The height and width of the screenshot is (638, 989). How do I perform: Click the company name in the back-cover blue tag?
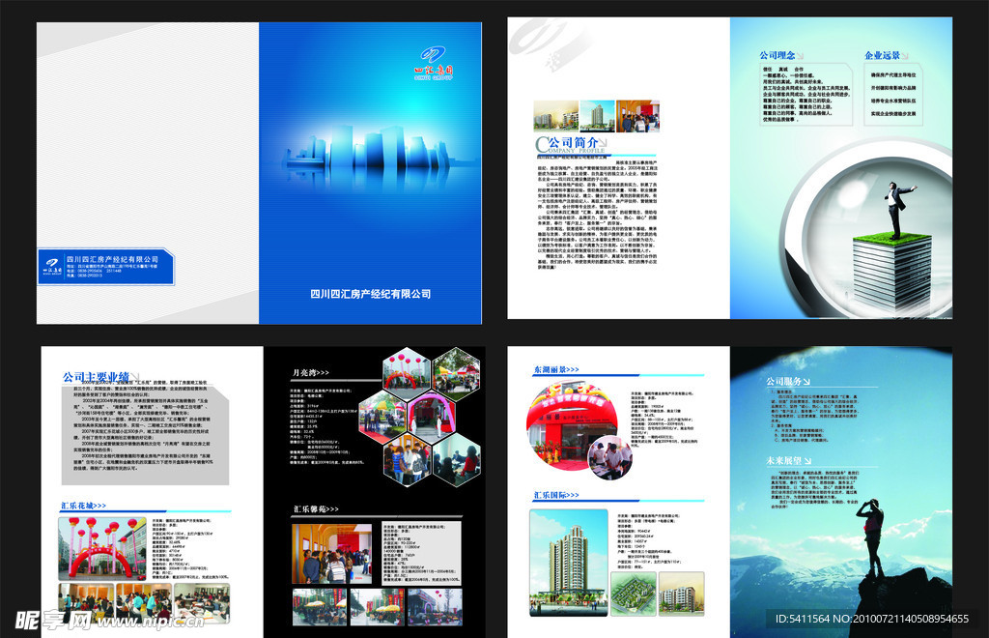112,259
